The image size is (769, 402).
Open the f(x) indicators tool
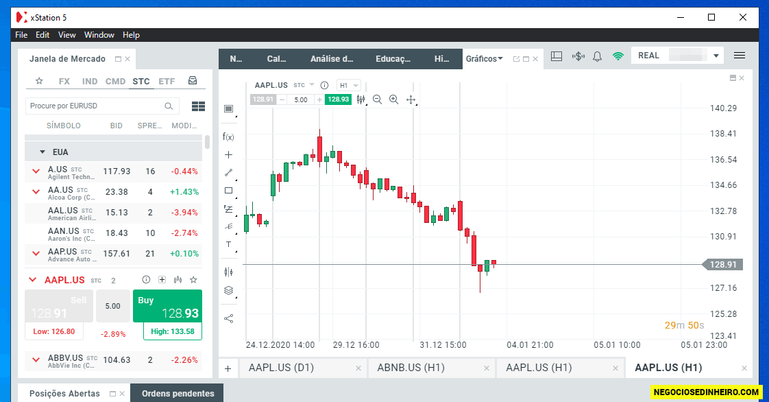click(228, 137)
